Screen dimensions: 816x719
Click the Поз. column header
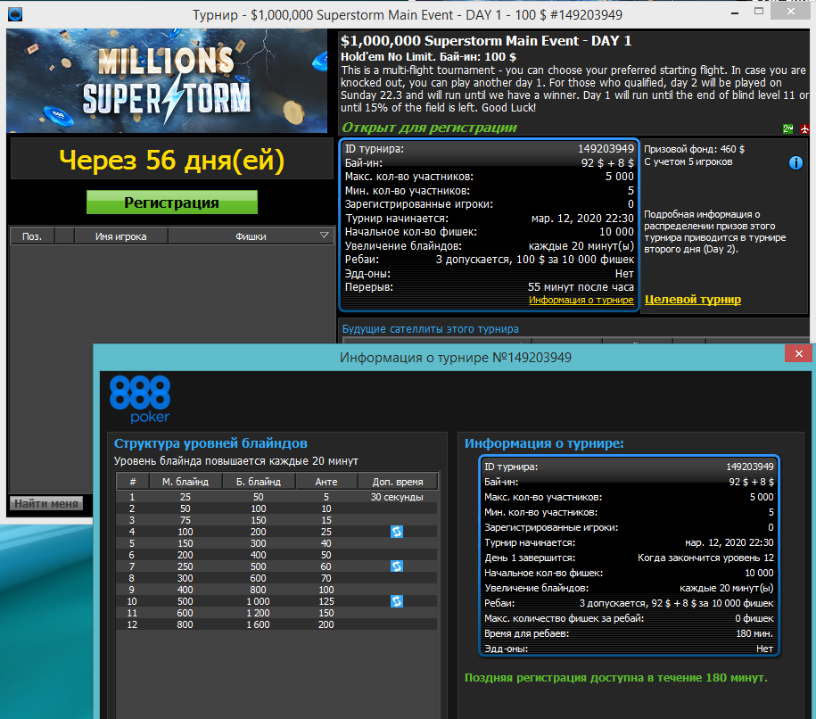32,236
